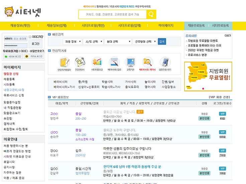Select the 놀이시터 category
This screenshot has width=246, height=184.
coord(150,82)
